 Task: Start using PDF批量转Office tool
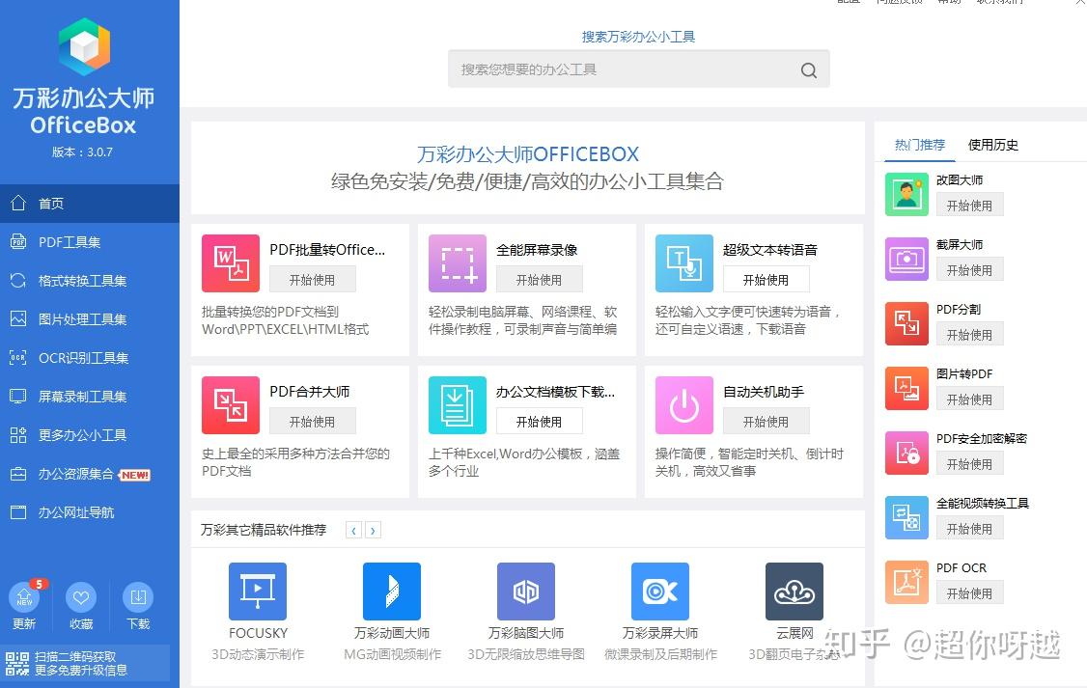click(312, 279)
